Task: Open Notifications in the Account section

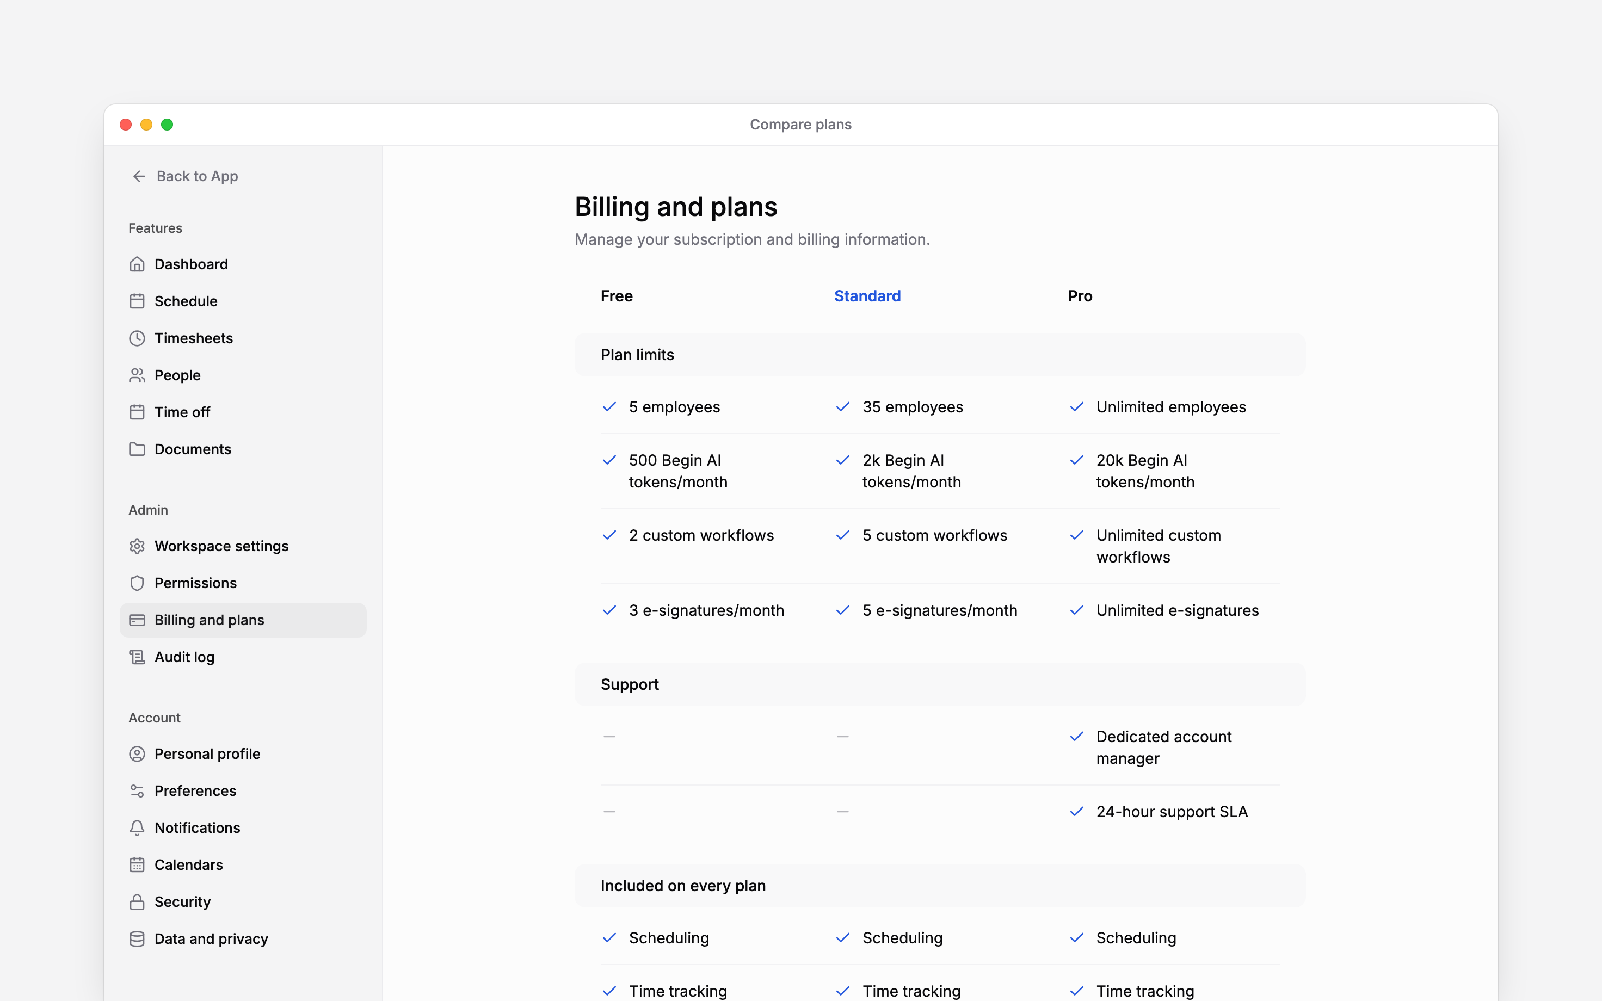Action: pos(243,828)
